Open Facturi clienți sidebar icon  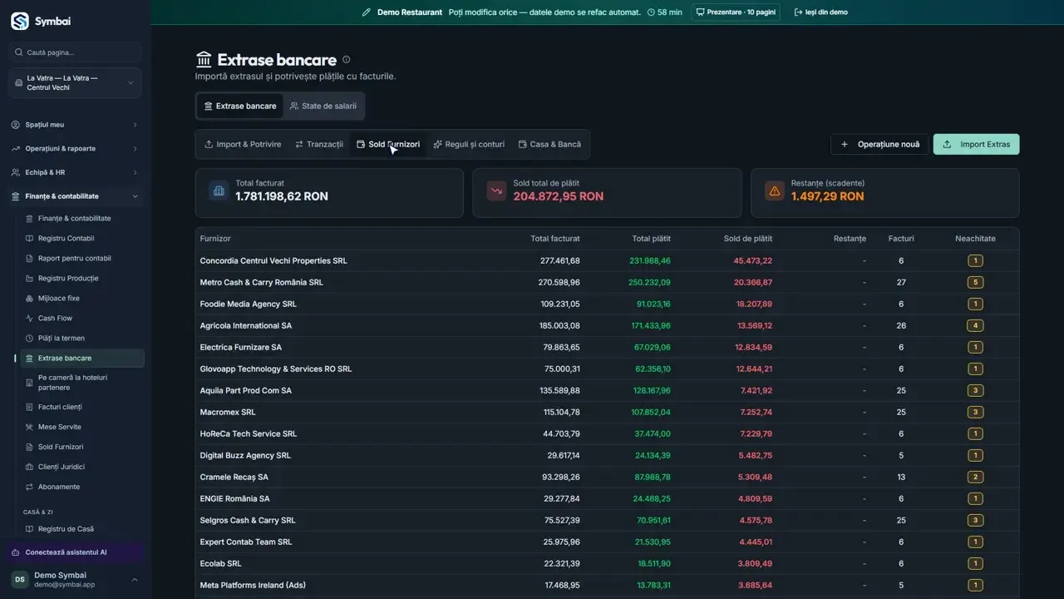(x=30, y=408)
